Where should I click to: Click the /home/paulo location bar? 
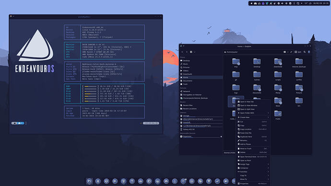point(253,52)
